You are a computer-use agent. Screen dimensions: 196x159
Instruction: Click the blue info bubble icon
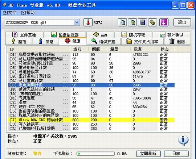183,140
